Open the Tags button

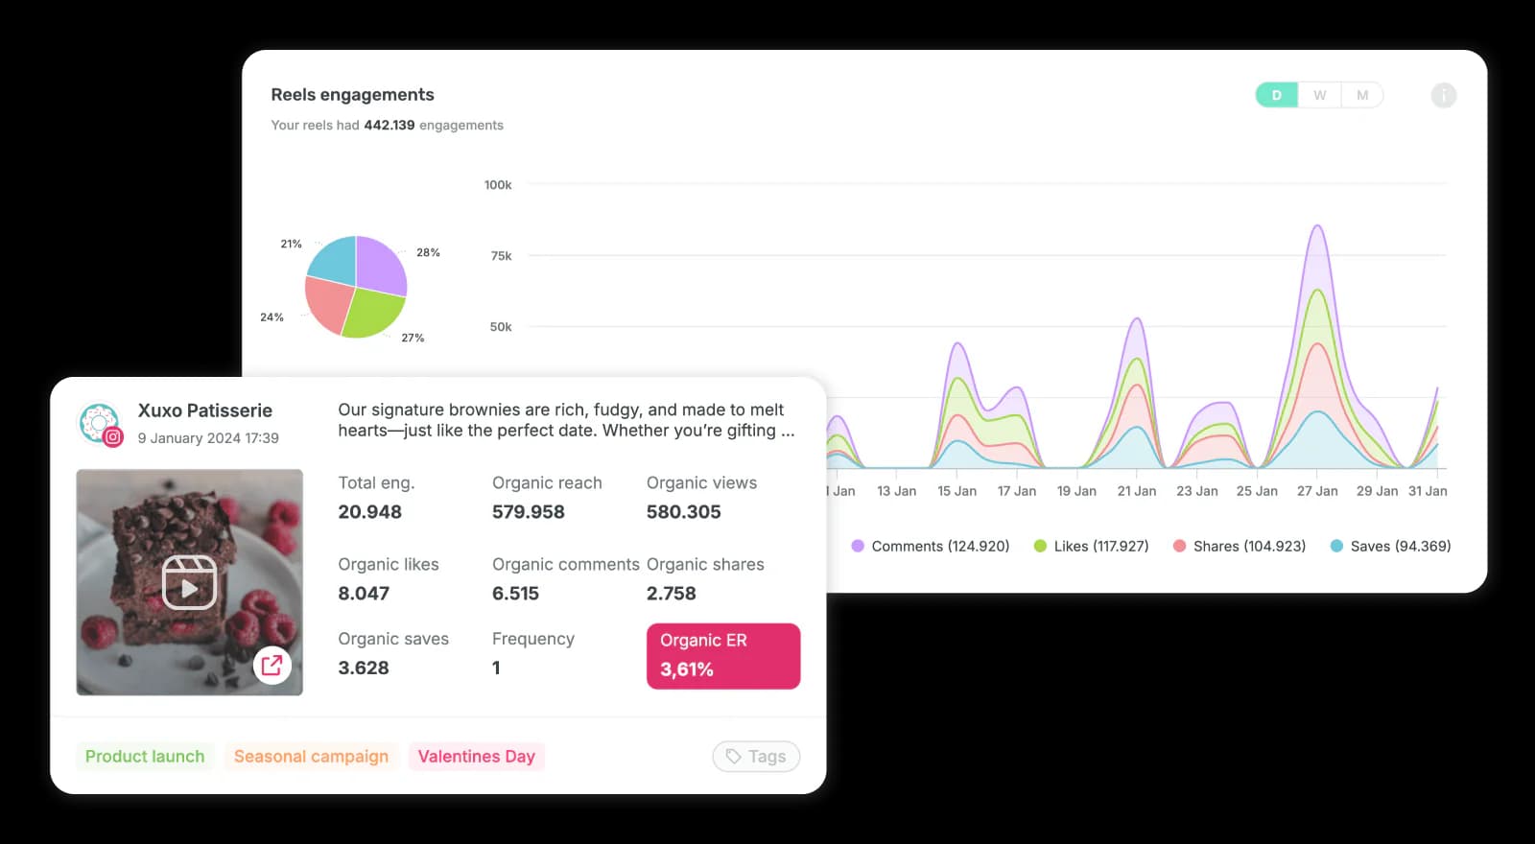point(756,756)
